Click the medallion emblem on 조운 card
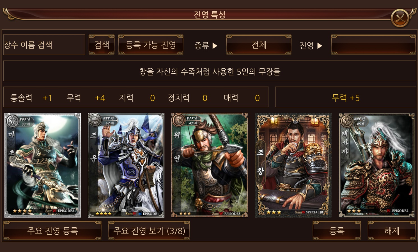 pyautogui.click(x=95, y=120)
